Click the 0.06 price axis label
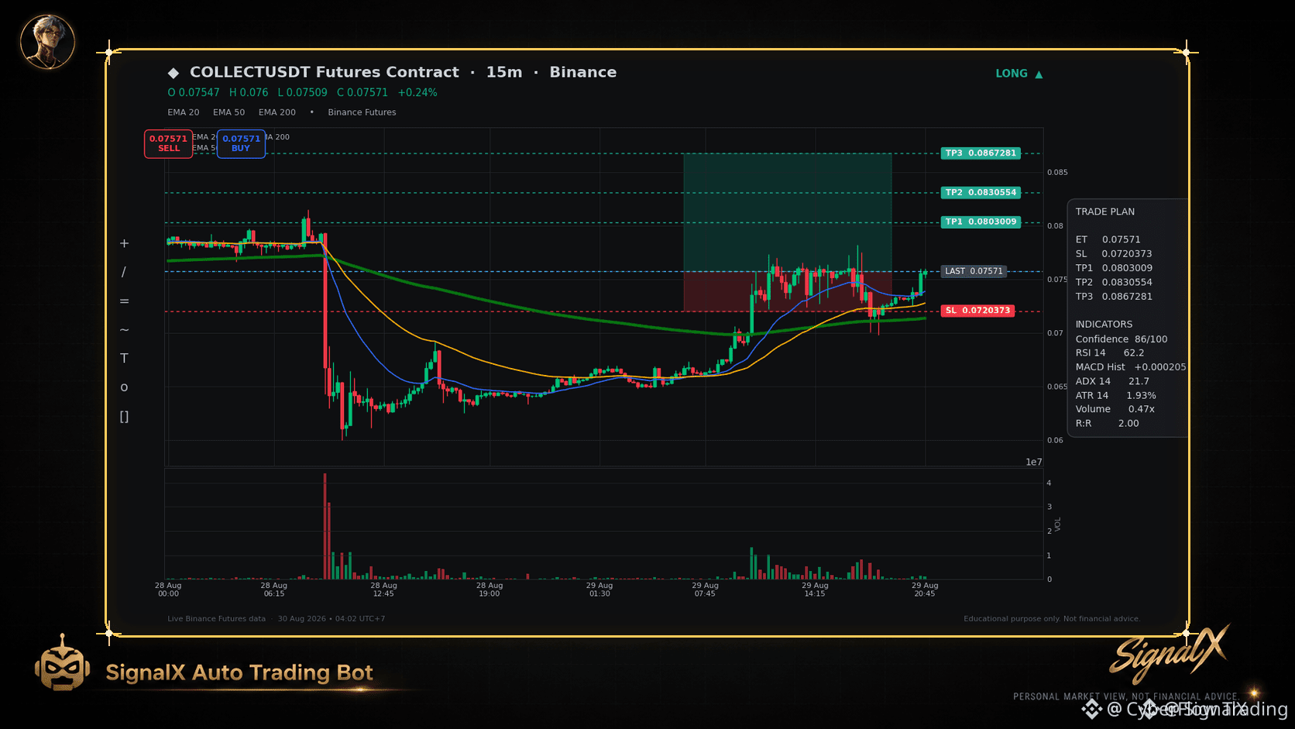Screen dimensions: 1295x729 pyautogui.click(x=1055, y=440)
